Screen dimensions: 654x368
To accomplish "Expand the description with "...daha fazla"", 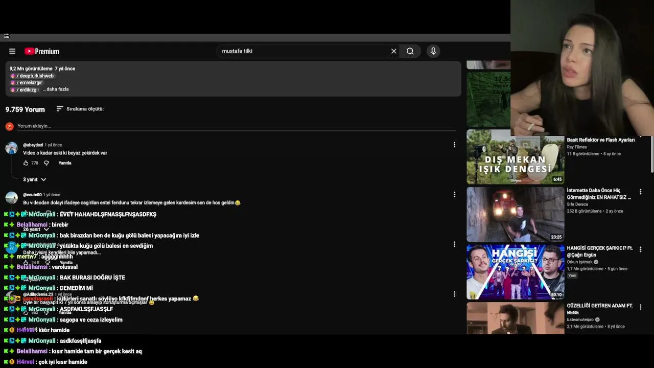I will click(x=56, y=89).
